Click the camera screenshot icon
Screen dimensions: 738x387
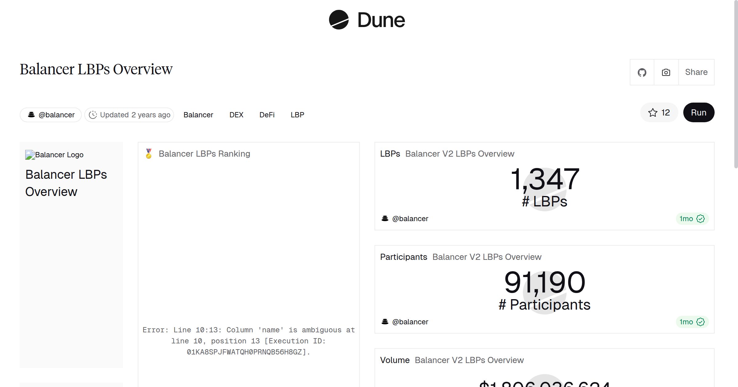point(666,72)
